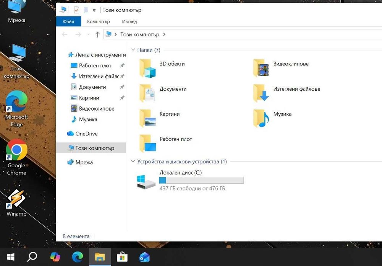Viewport: 382px width, 266px height.
Task: Open Microsoft Store from the taskbar
Action: tap(122, 257)
